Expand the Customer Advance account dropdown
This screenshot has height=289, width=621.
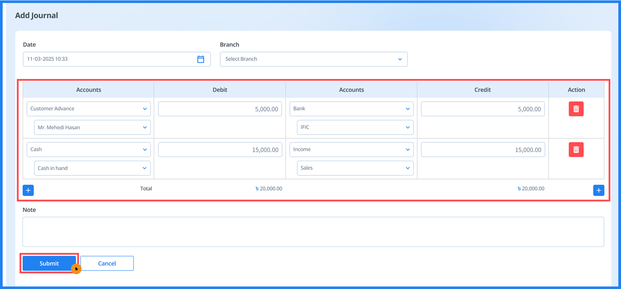(x=88, y=109)
